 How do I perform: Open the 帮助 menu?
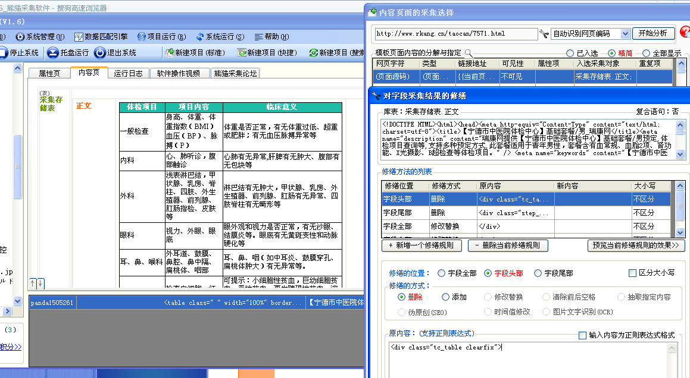click(276, 37)
